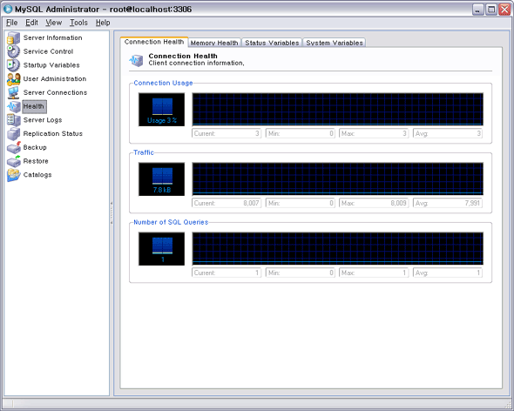The height and width of the screenshot is (411, 514).
Task: Click SQL Queries Avg field
Action: pyautogui.click(x=448, y=273)
